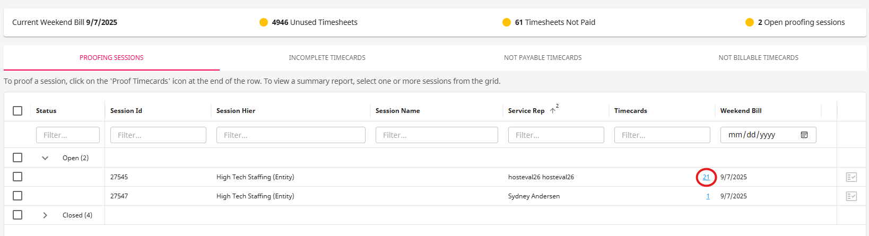The width and height of the screenshot is (869, 236).
Task: Click the yellow Timesheets Not Paid dot
Action: coord(507,22)
